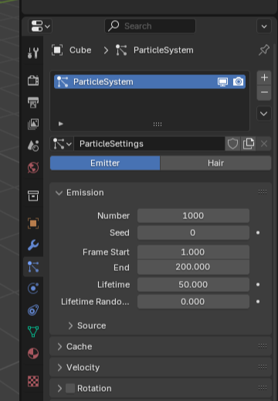Enable the Rotation checkbox
Screen dimensions: 278x401
70,388
